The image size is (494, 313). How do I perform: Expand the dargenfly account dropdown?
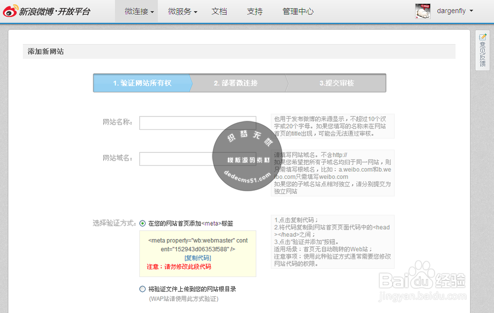point(454,10)
